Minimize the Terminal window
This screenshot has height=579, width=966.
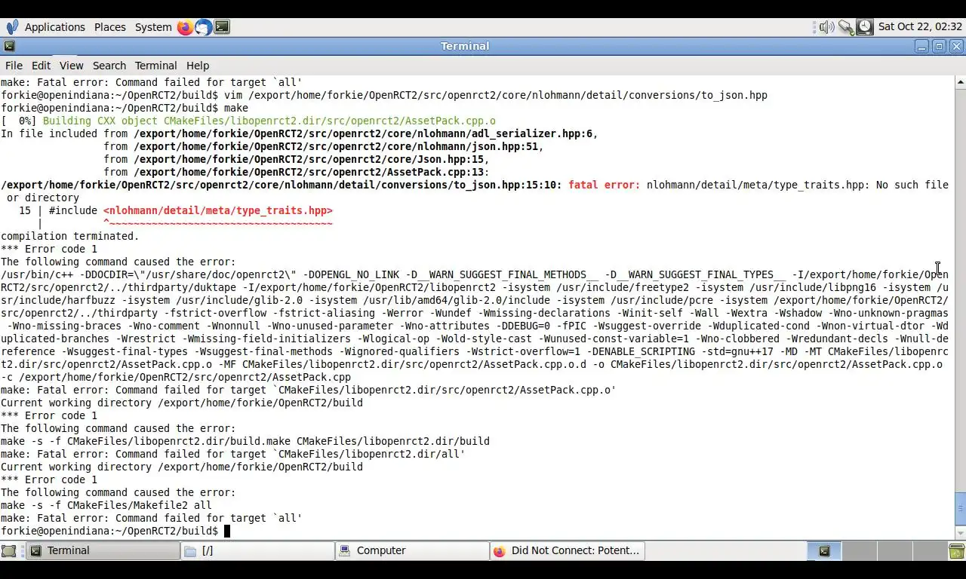[x=921, y=46]
